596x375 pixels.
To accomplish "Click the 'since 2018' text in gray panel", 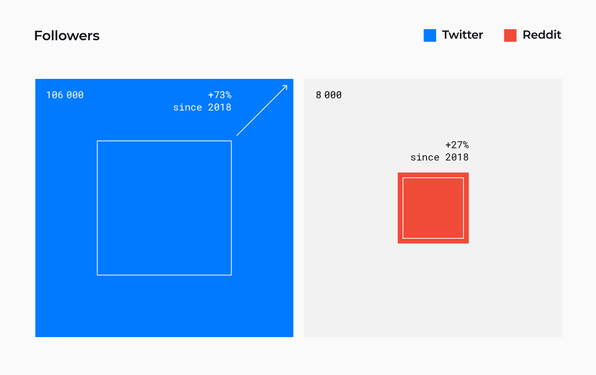I will tap(439, 157).
